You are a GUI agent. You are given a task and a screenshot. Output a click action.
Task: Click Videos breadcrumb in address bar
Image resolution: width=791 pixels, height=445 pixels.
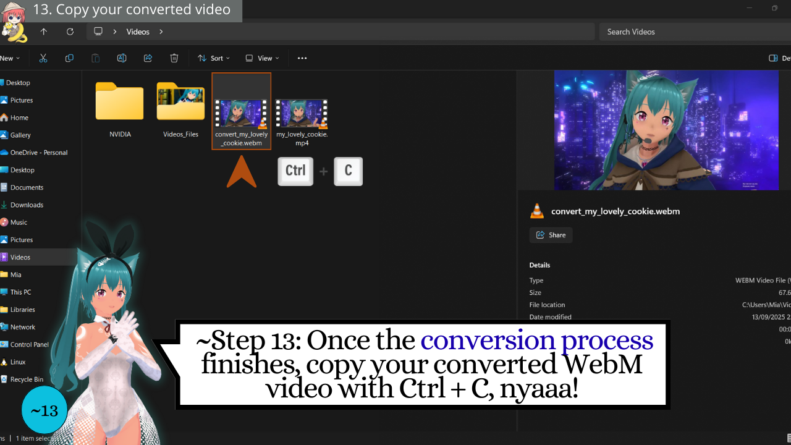click(138, 32)
